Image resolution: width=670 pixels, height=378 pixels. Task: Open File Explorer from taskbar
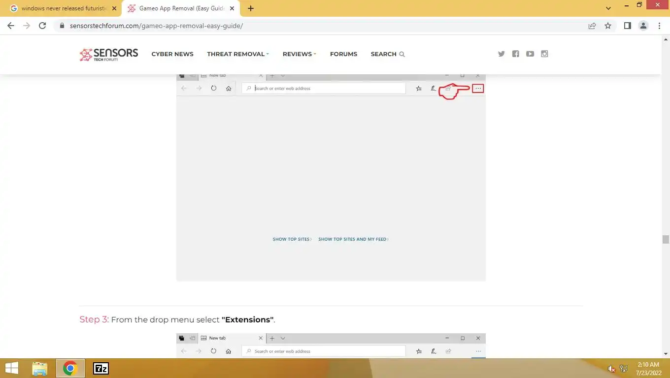click(x=40, y=368)
